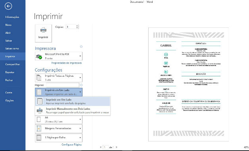Select Salvar in the sidebar
Image resolution: width=249 pixels, height=151 pixels.
click(9, 41)
